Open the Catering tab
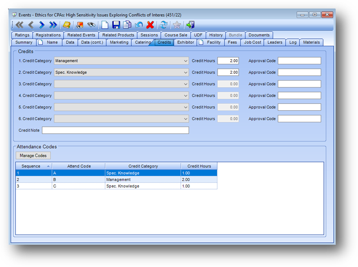 tap(143, 43)
